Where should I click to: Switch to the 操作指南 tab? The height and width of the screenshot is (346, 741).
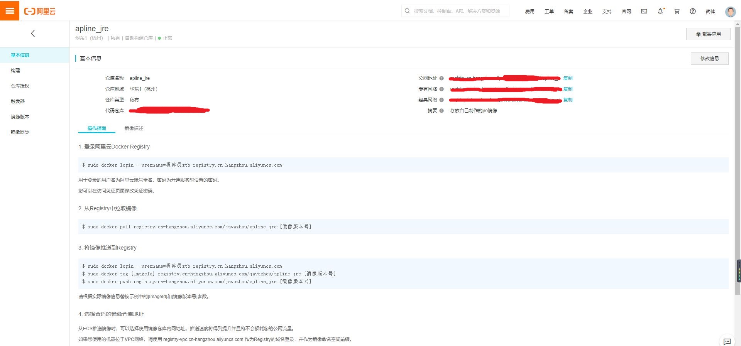pos(97,128)
